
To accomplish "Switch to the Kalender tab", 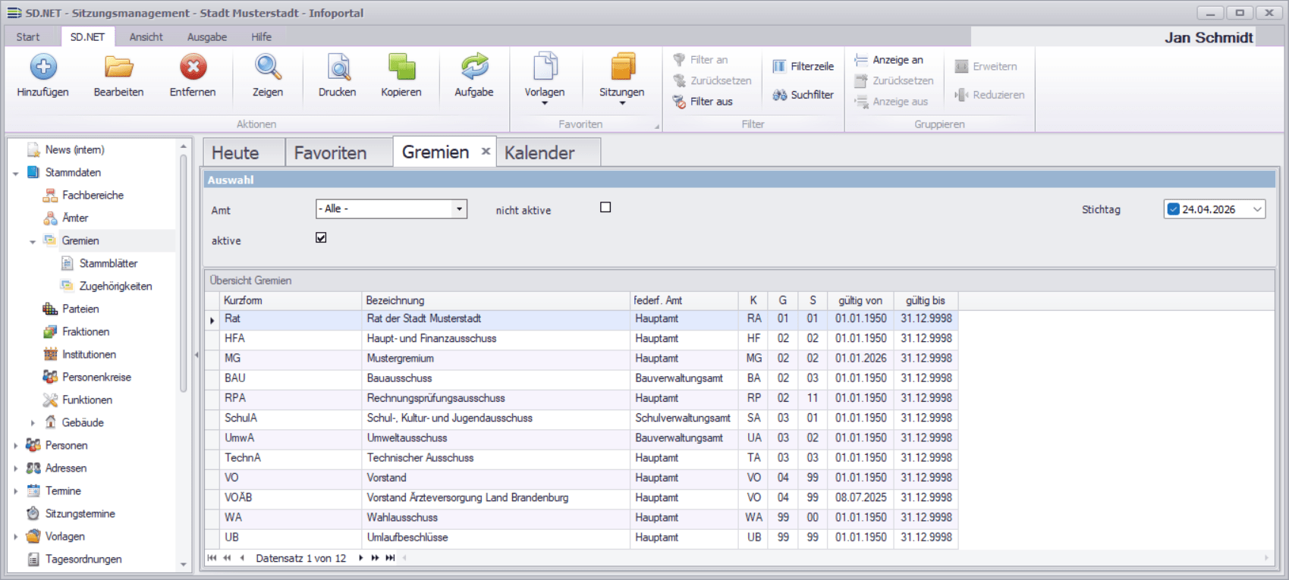I will (539, 153).
